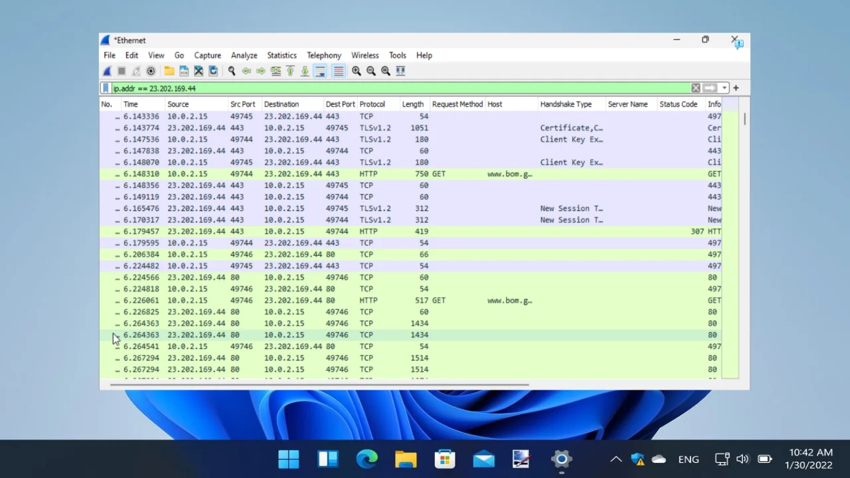Zoom in the packet text
Image resolution: width=850 pixels, height=478 pixels.
point(357,71)
